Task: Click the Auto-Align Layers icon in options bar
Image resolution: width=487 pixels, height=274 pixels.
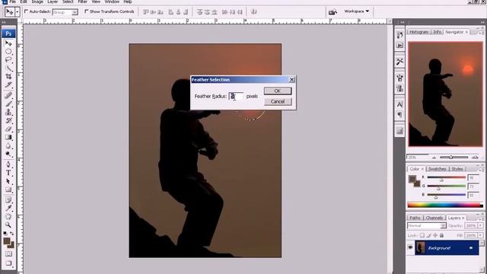Action: (253, 12)
